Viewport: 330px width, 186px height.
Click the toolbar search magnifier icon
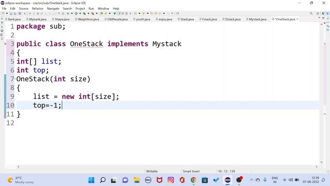(x=311, y=13)
